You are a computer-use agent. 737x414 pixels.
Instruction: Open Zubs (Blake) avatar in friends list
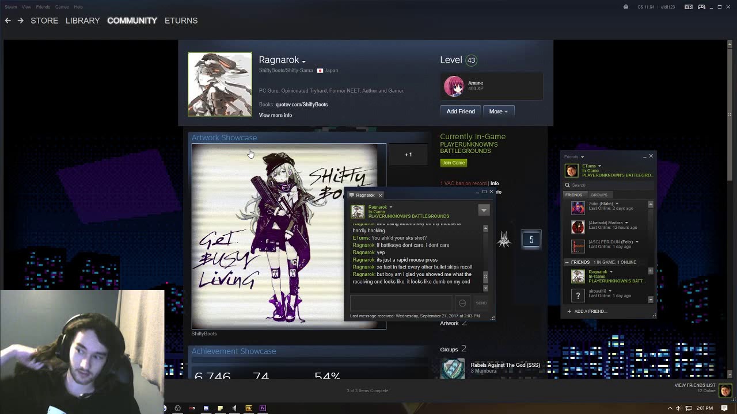coord(578,208)
